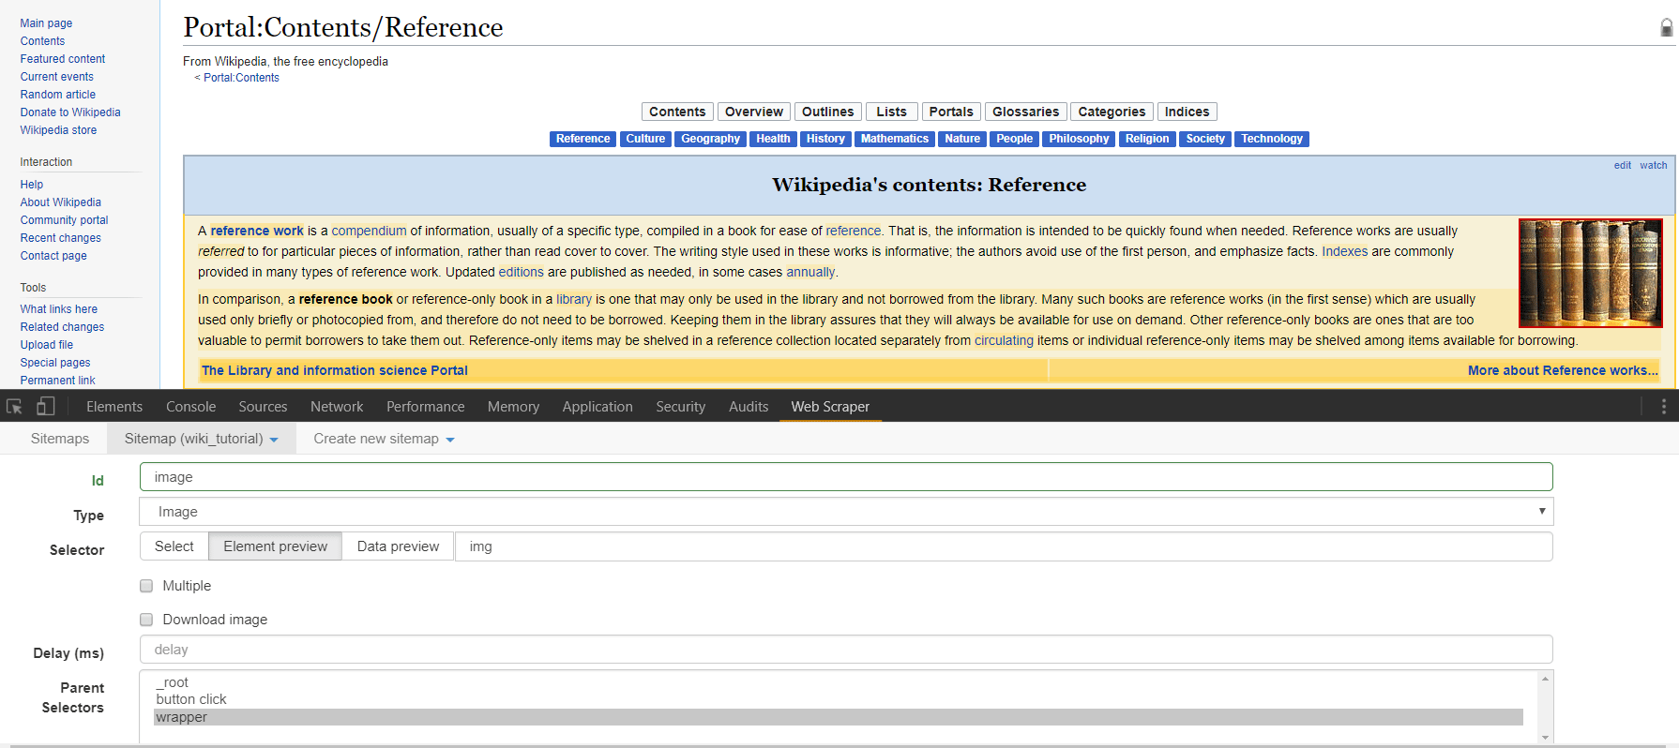Click the edit link in header

[x=1623, y=165]
